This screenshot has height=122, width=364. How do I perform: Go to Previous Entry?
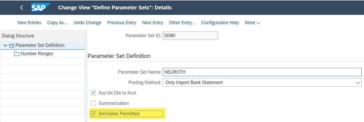point(122,23)
